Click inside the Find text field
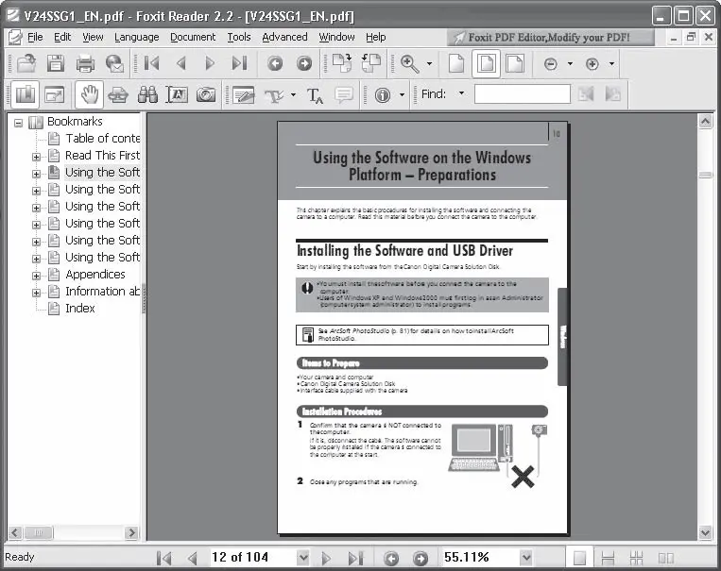The image size is (721, 571). (522, 94)
